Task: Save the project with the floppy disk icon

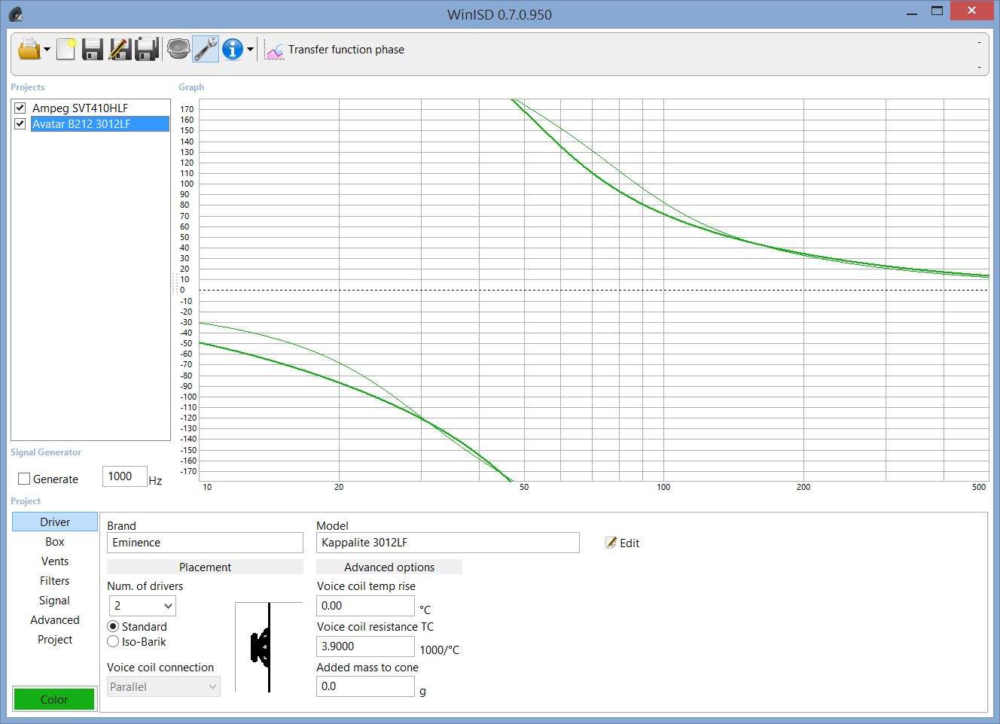Action: click(x=92, y=50)
